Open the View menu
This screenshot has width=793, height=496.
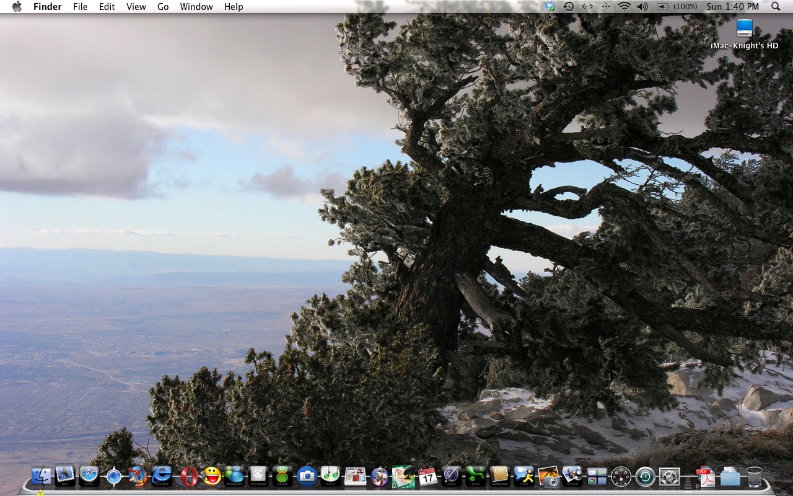(x=136, y=7)
